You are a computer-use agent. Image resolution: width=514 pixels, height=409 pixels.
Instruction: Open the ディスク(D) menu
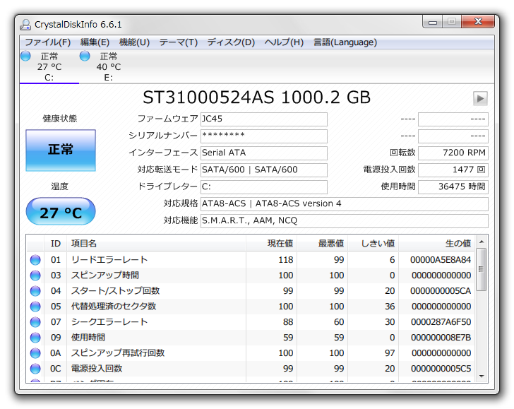(x=231, y=42)
